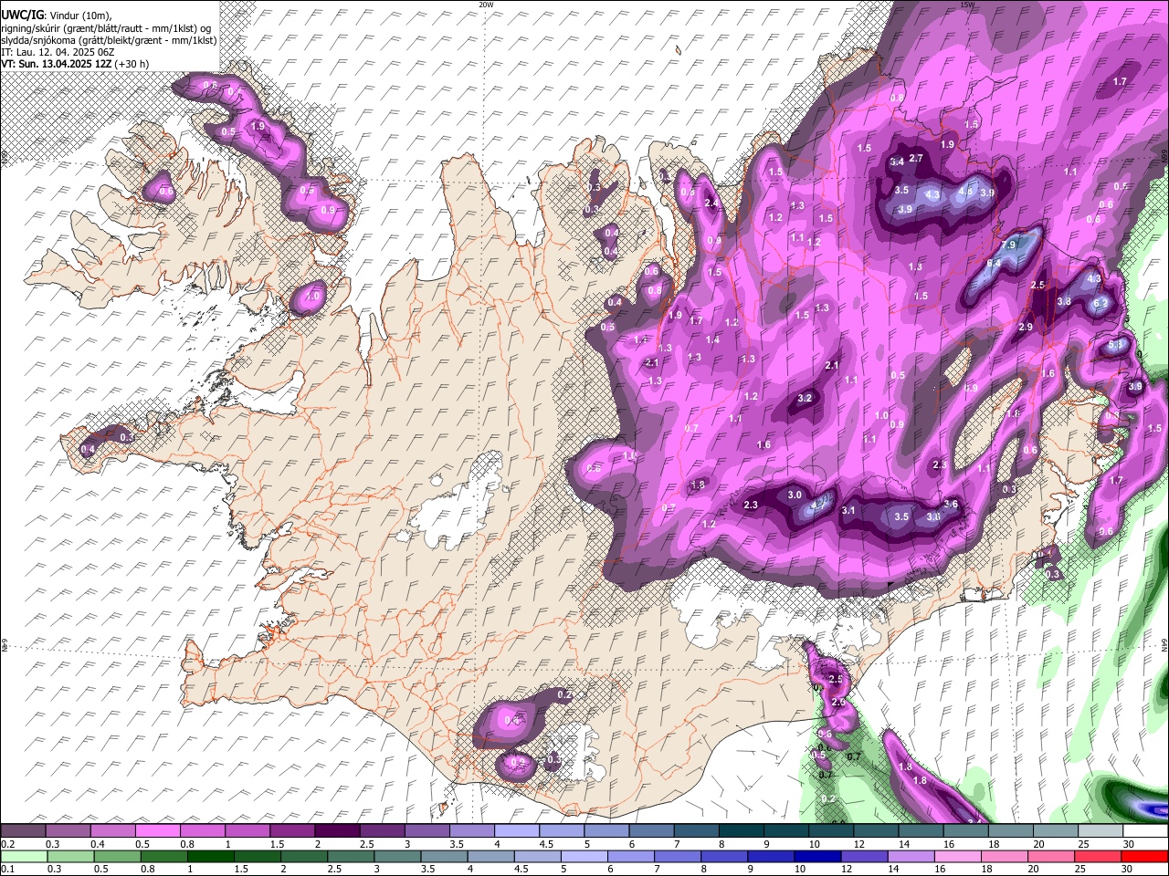
Task: Select the slydda/snjókoma legend description line
Action: point(109,40)
